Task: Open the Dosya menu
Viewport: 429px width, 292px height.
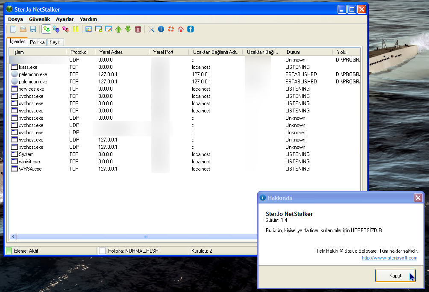Action: (15, 19)
